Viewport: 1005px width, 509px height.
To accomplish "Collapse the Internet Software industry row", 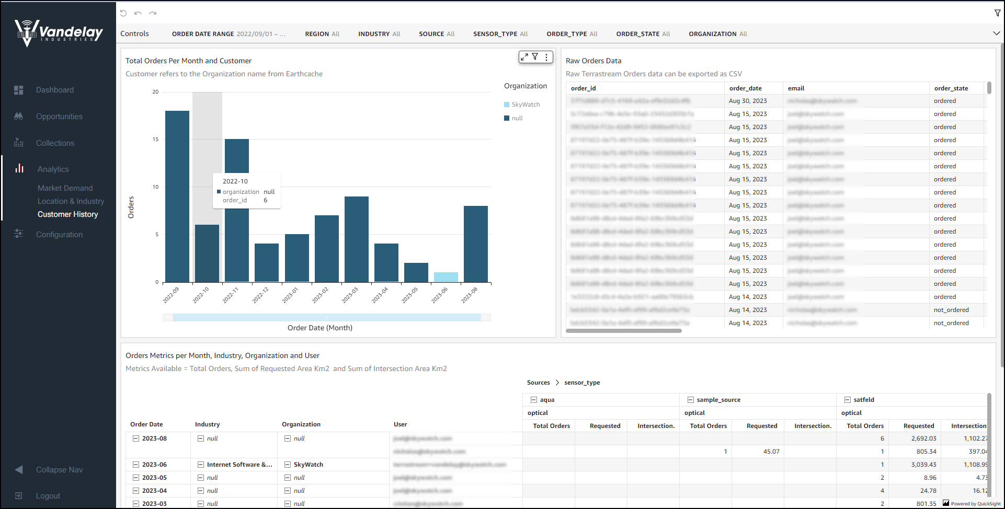I will coord(201,465).
